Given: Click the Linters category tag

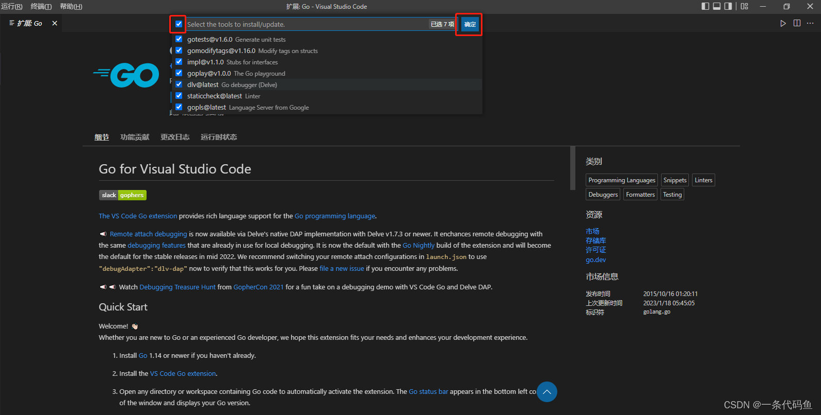Looking at the screenshot, I should [703, 180].
